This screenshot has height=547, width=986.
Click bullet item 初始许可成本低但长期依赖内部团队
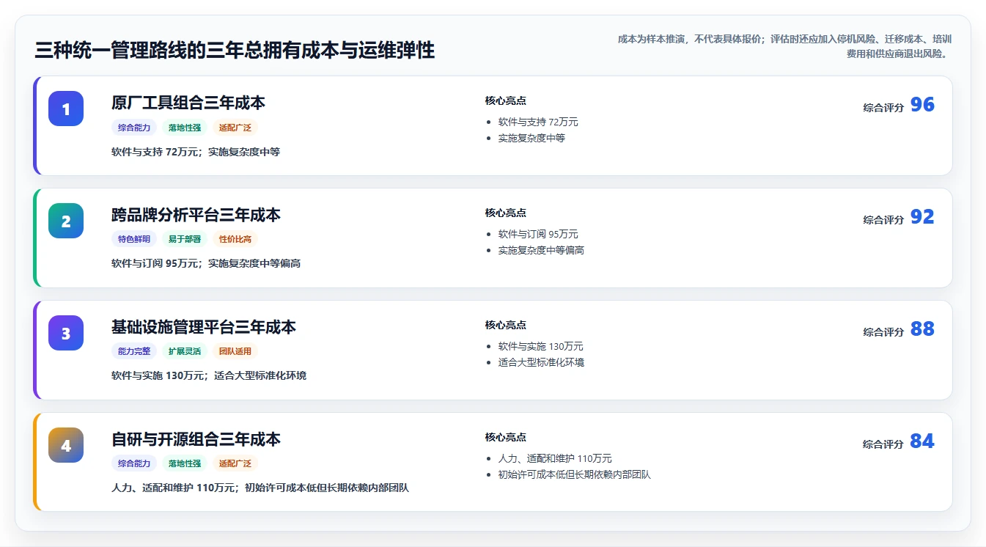tap(575, 474)
